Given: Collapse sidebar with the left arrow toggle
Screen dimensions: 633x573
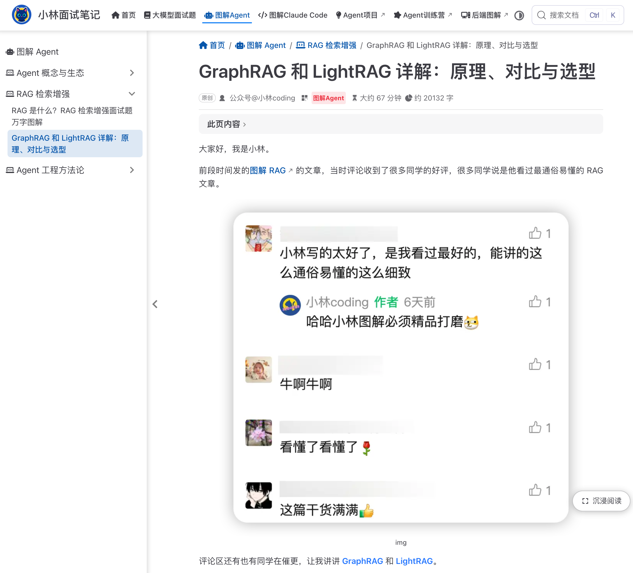Looking at the screenshot, I should 155,304.
